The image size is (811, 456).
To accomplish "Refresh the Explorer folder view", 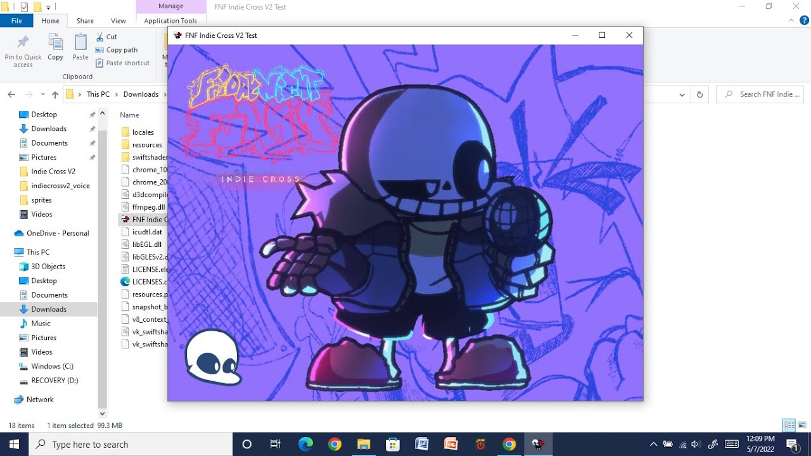I will tap(699, 95).
